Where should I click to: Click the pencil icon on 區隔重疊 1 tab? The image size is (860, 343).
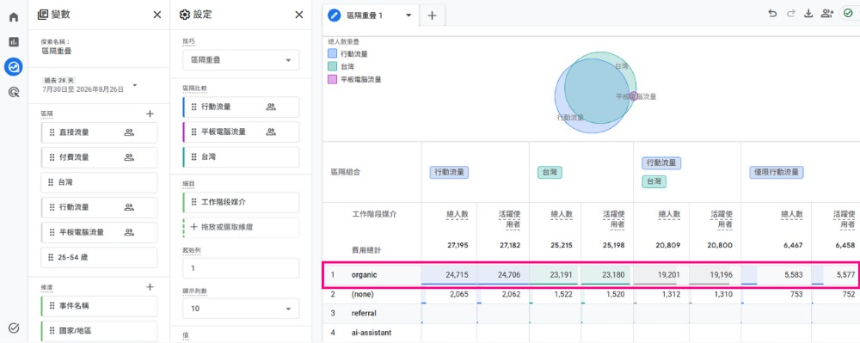click(x=334, y=15)
